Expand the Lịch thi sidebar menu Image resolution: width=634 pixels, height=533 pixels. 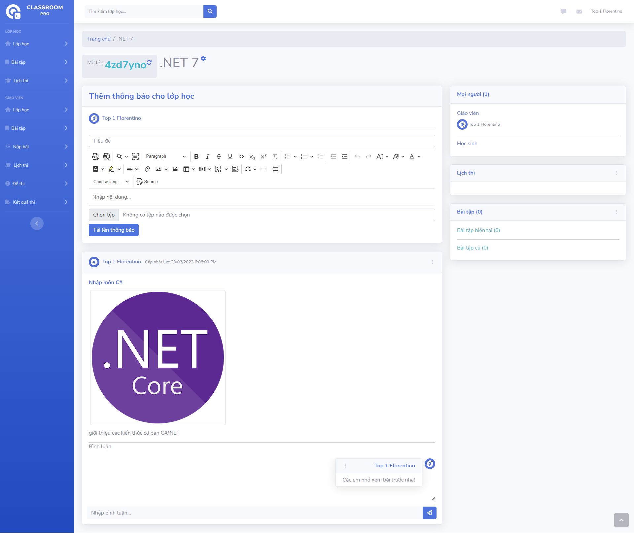click(37, 81)
